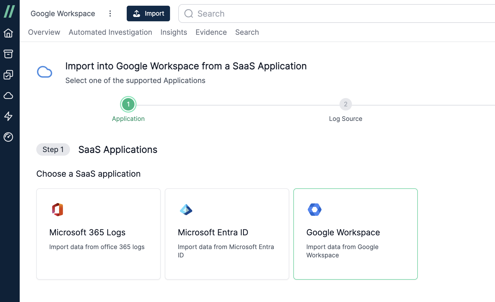
Task: Select the Microsoft 365 Logs card title
Action: click(x=87, y=232)
